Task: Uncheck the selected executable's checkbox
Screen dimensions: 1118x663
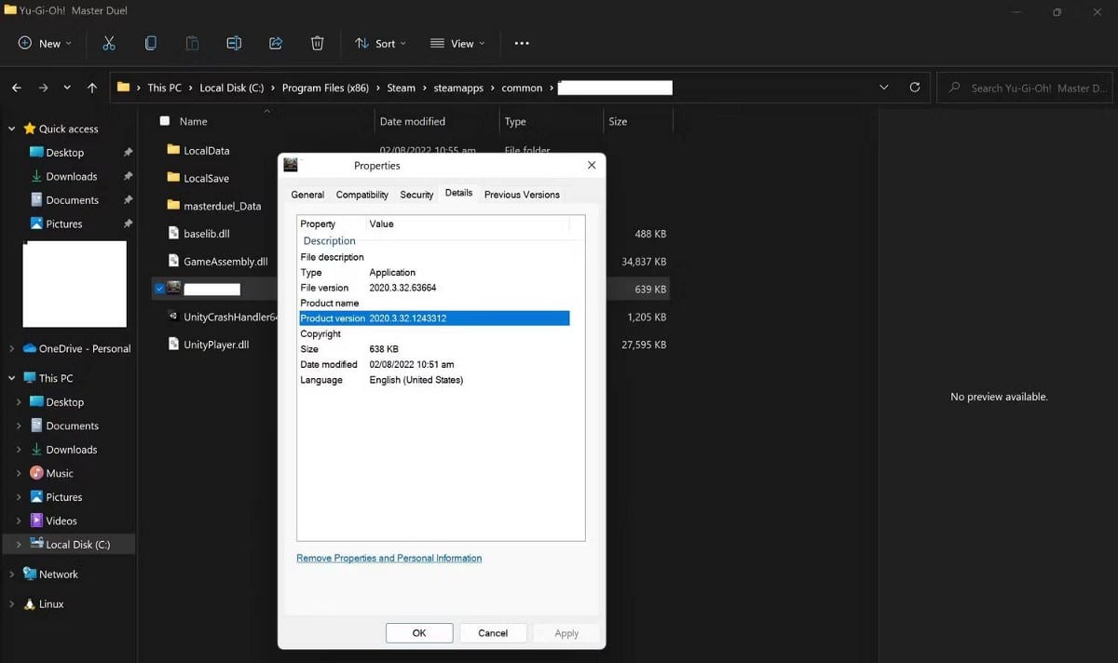Action: click(x=160, y=289)
